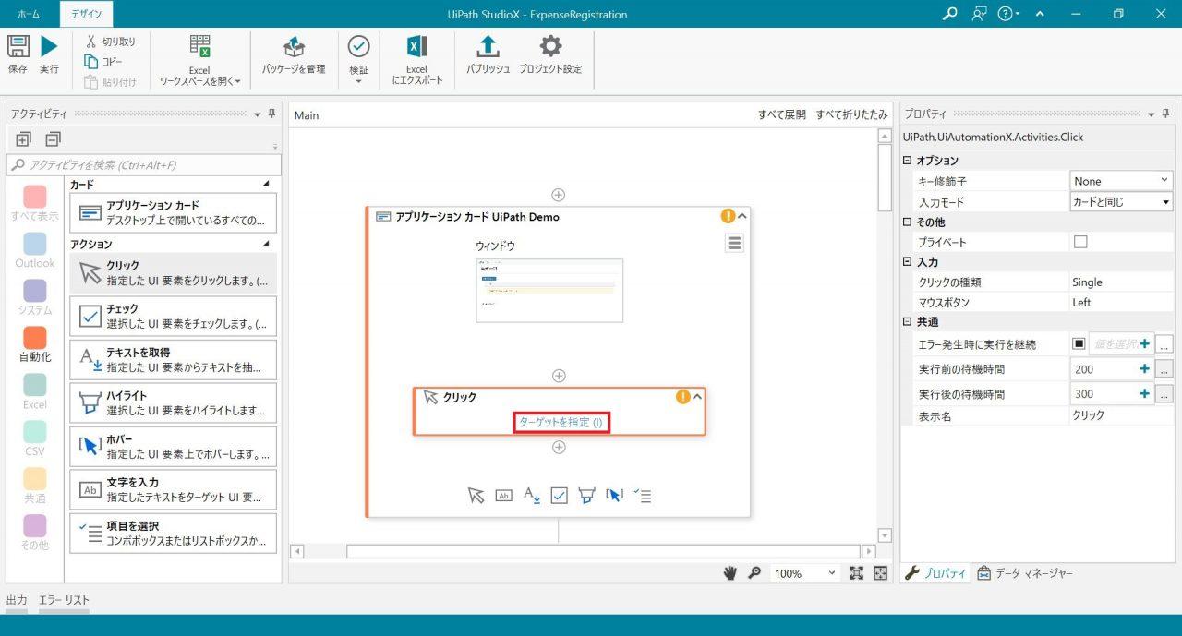The image size is (1182, 636).
Task: Collapse the オプション property group
Action: (907, 161)
